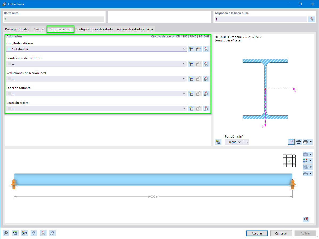319x239 pixels.
Task: Expand the Longitudes eficaces dropdown
Action: pos(184,49)
